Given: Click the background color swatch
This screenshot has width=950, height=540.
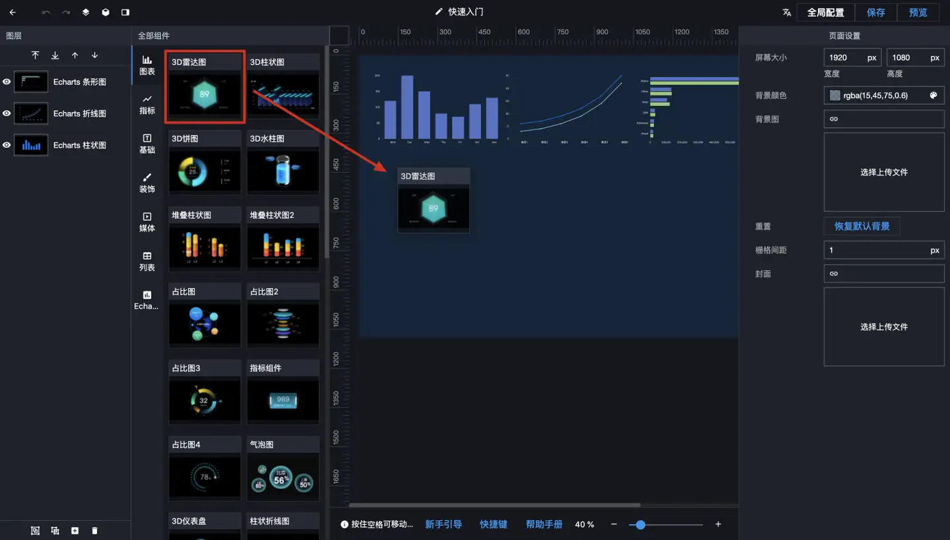Looking at the screenshot, I should pos(835,96).
